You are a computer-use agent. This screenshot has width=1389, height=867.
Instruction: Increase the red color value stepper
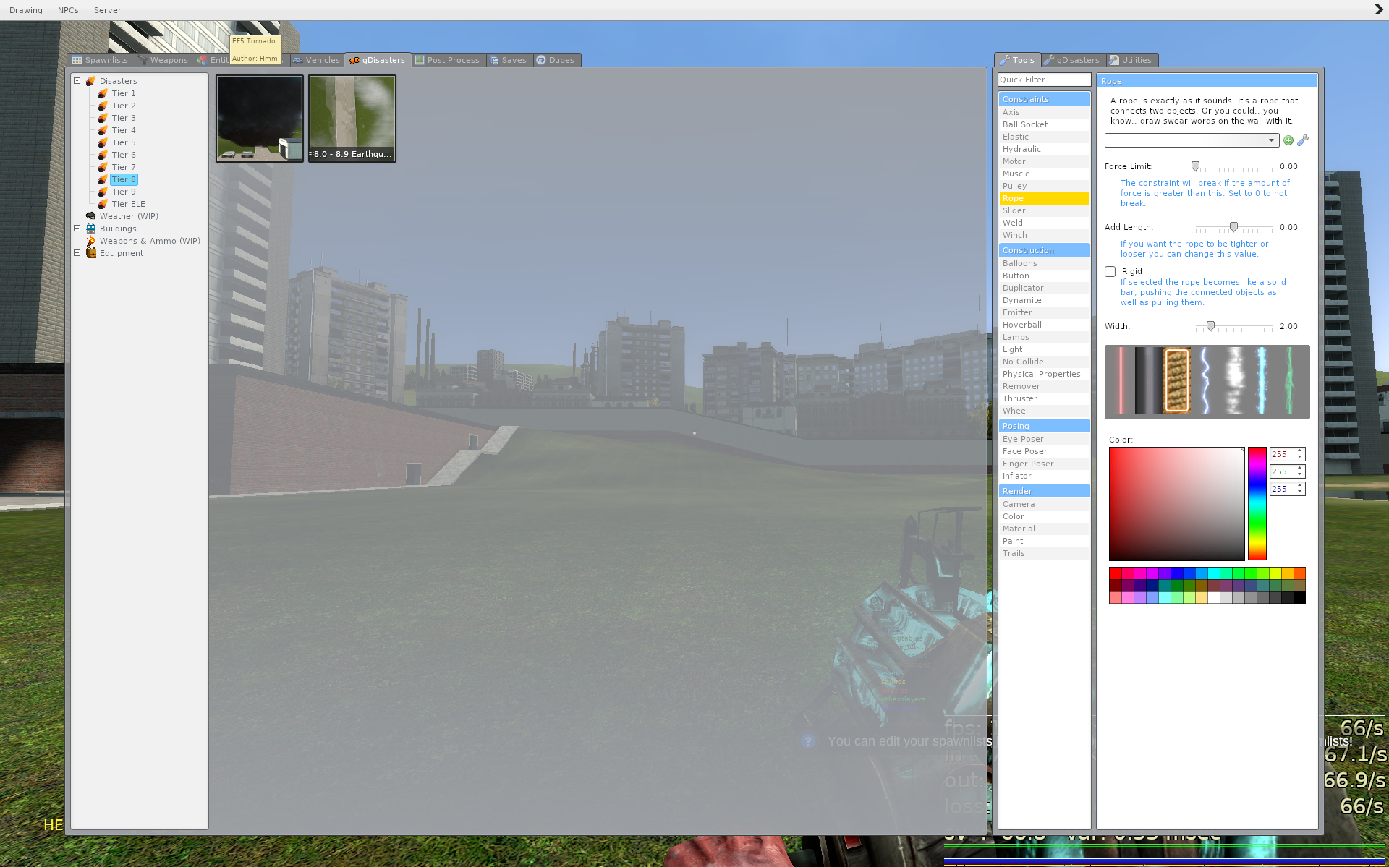(1300, 451)
